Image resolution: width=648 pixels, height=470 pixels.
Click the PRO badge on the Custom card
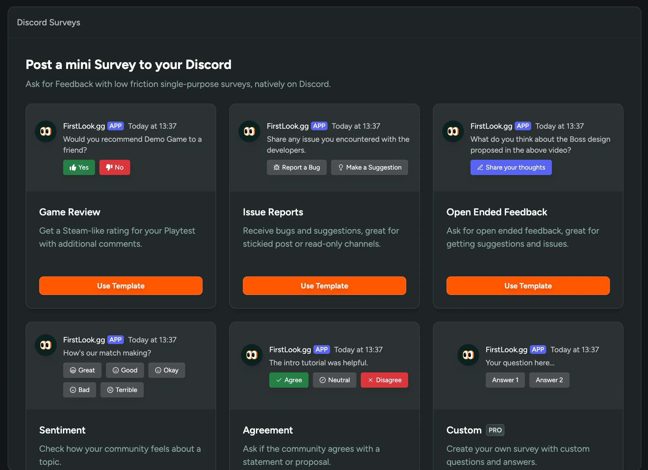[495, 430]
